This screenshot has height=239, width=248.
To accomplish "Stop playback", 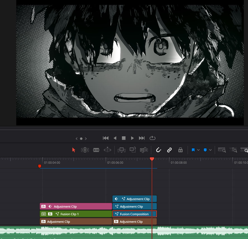I will pos(124,138).
